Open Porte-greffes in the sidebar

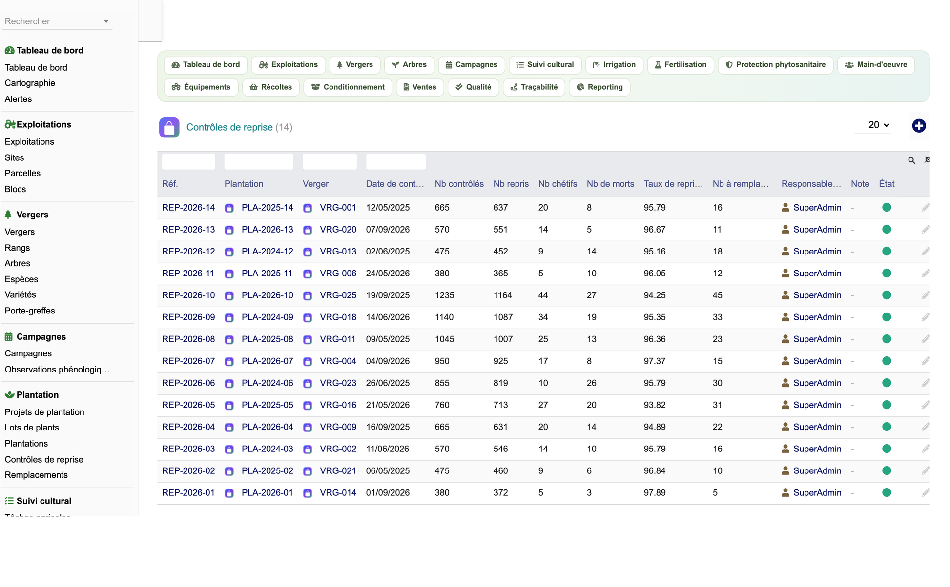(30, 311)
